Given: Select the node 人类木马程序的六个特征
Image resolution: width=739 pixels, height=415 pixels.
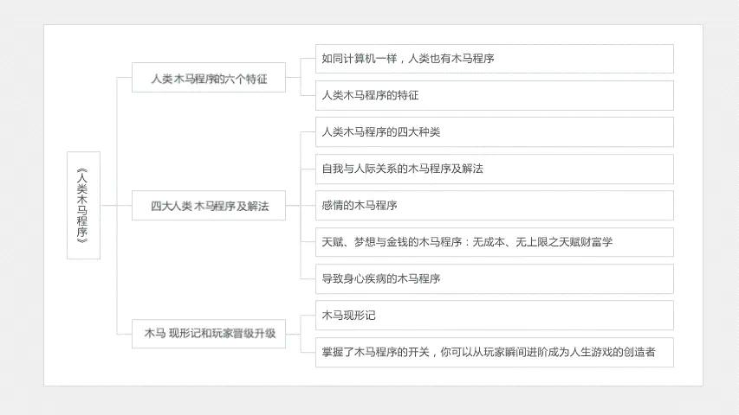Looking at the screenshot, I should 208,78.
